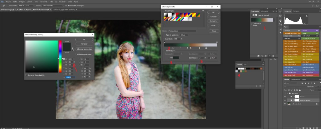This screenshot has width=321, height=129.
Task: Toggle the Reverter checkbox in Properties
Action: pos(252,25)
